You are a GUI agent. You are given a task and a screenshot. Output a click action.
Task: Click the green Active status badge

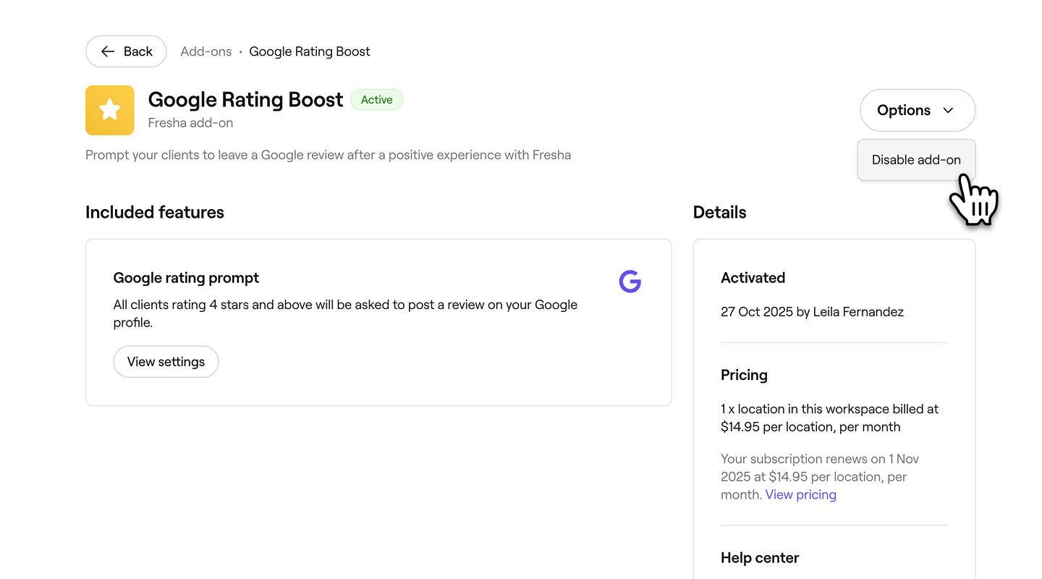click(376, 100)
